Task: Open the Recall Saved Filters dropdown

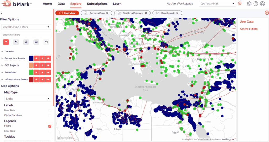Action: tap(26, 27)
